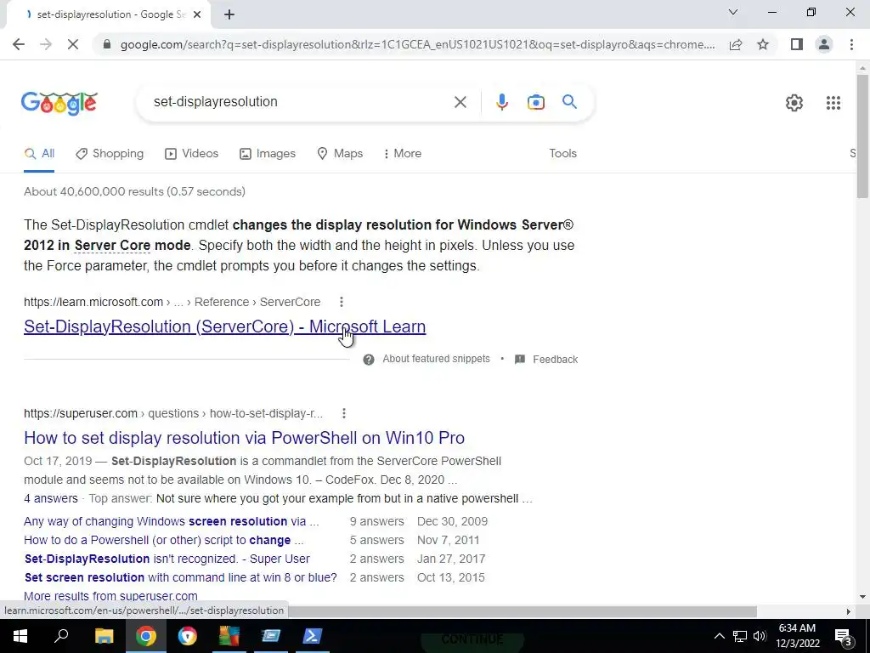
Task: Open the volume tray icon
Action: (x=760, y=636)
